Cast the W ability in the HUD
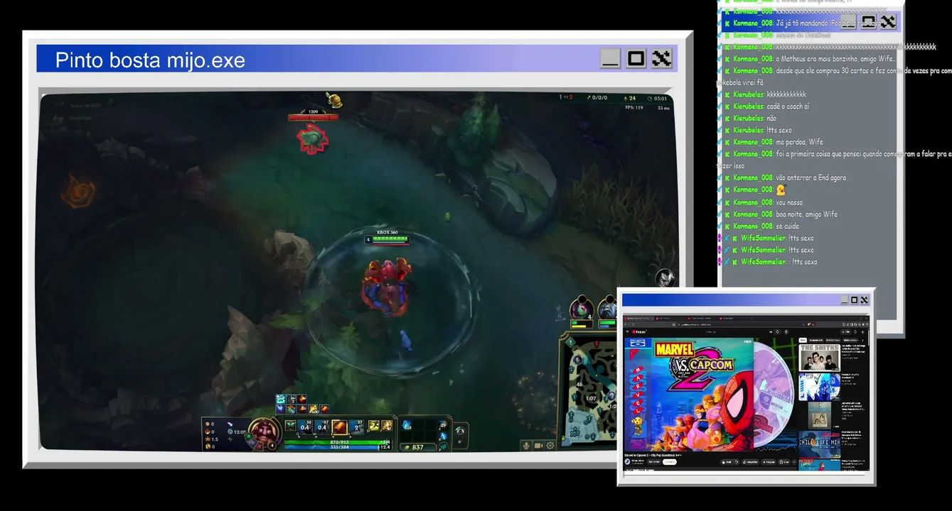The width and height of the screenshot is (952, 511). click(323, 426)
